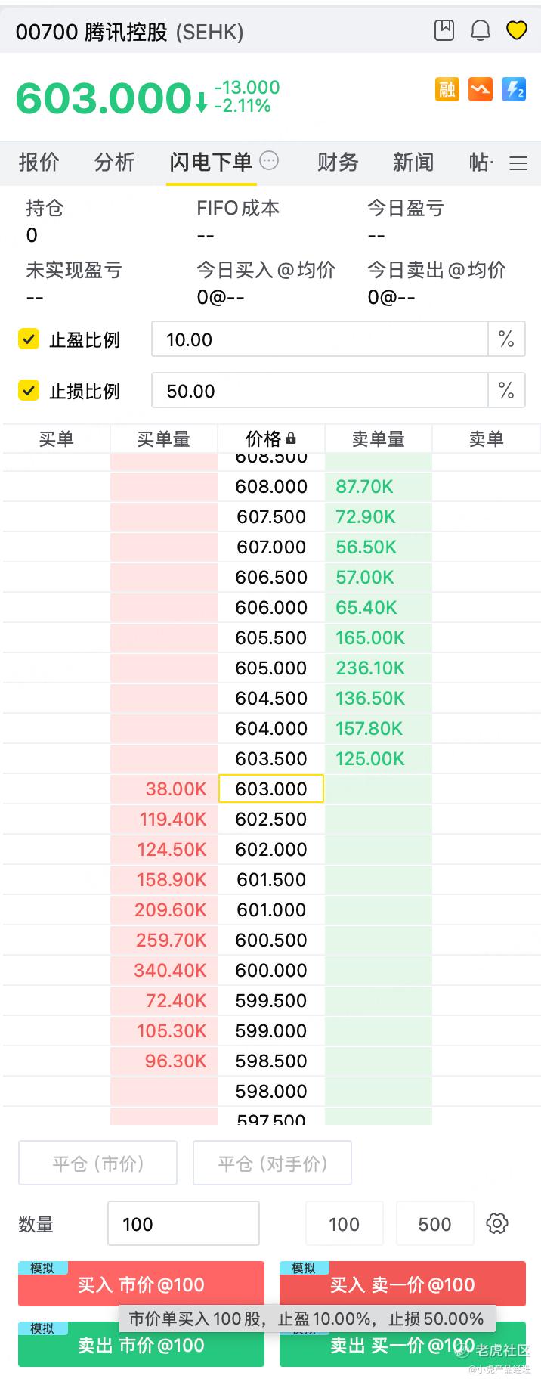Uncheck the 止盈比例 checkbox
This screenshot has width=541, height=1382.
29,339
